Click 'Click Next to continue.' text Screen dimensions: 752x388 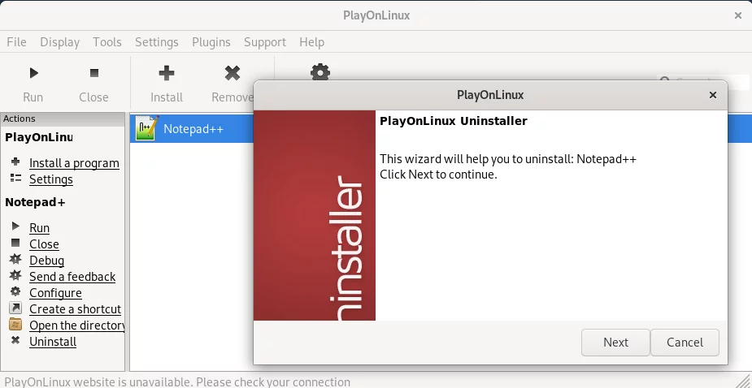[x=438, y=175]
